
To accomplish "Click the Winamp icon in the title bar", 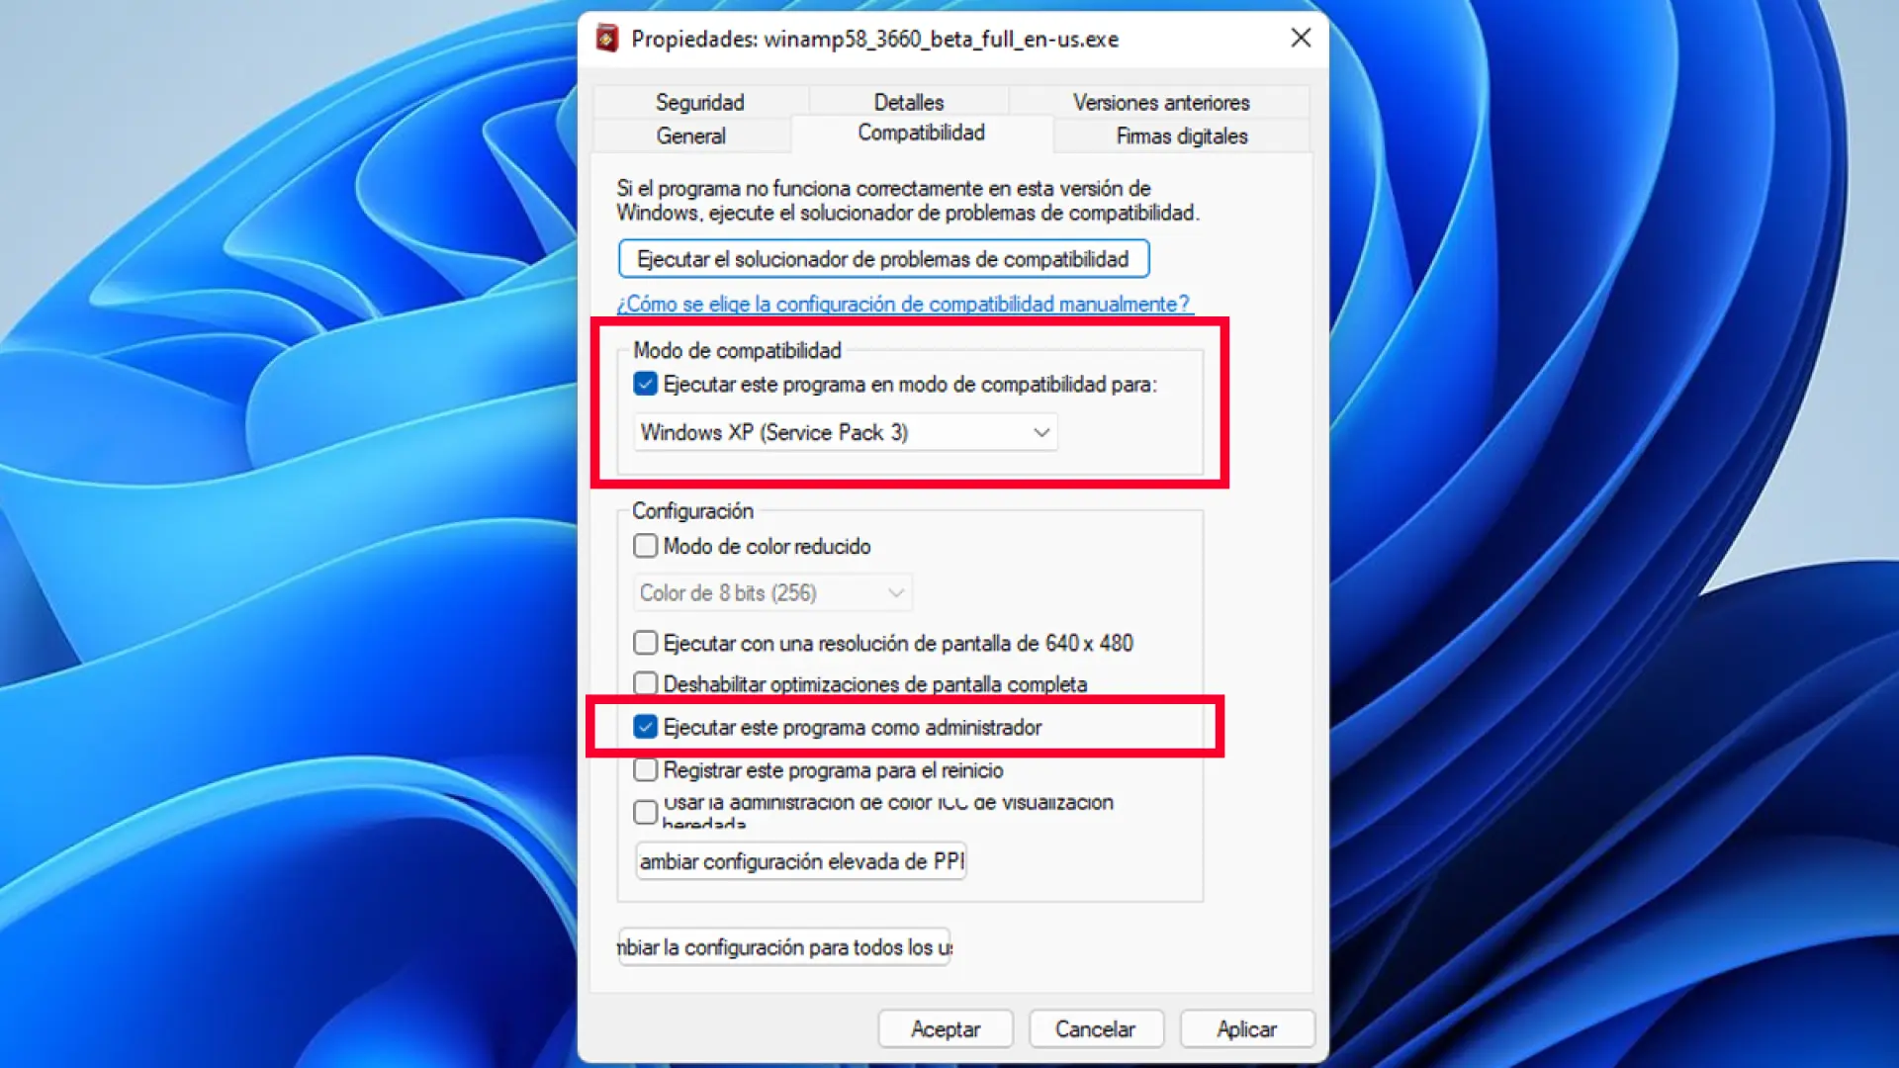I will coord(607,39).
